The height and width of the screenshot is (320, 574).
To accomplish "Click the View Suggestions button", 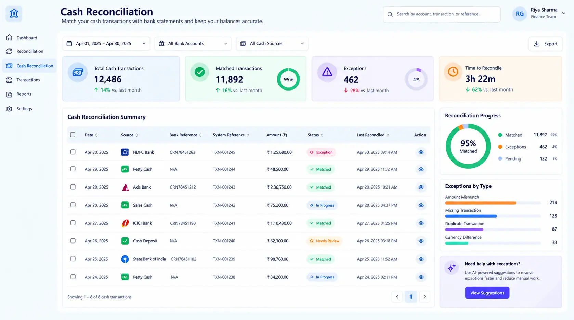I will point(487,293).
